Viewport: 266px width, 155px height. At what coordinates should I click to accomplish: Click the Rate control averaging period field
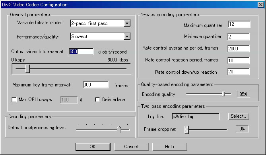coord(239,49)
